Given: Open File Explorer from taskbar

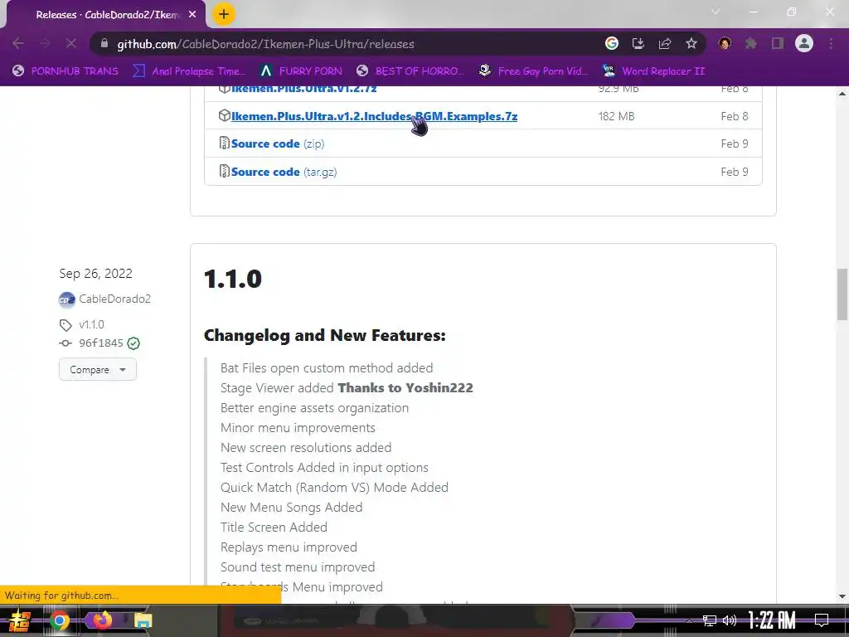Looking at the screenshot, I should [143, 620].
